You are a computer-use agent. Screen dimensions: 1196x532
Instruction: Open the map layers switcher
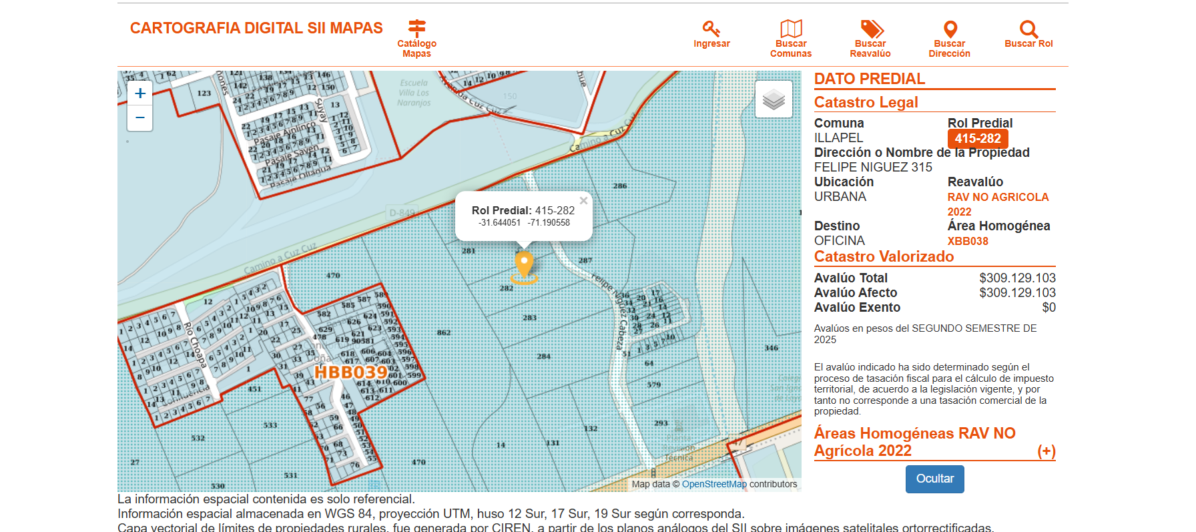pyautogui.click(x=774, y=99)
